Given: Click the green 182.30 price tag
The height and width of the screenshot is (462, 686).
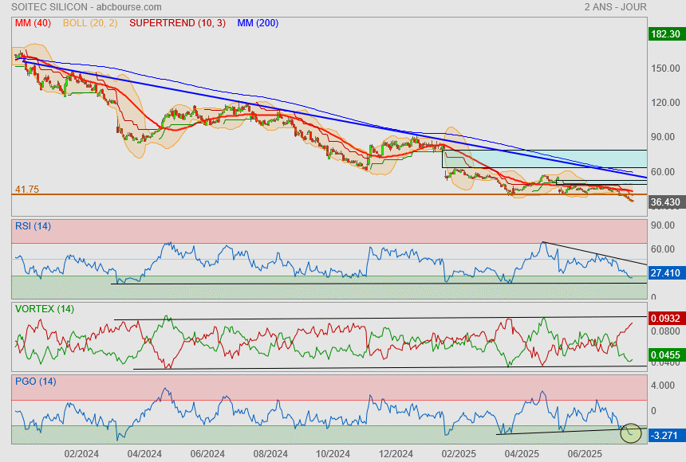Looking at the screenshot, I should tap(665, 34).
